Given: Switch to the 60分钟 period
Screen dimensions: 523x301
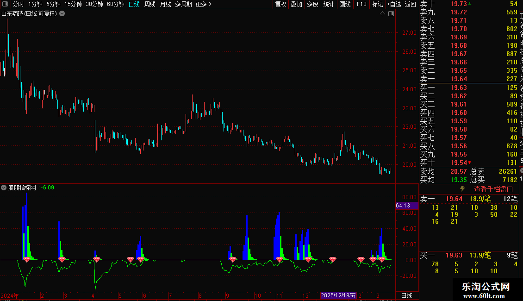Looking at the screenshot, I should [x=116, y=4].
